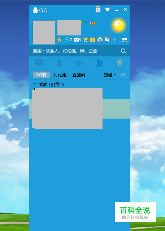165x231 pixels.
Task: Open Qzone yellow star icon
Action: [x=59, y=40]
